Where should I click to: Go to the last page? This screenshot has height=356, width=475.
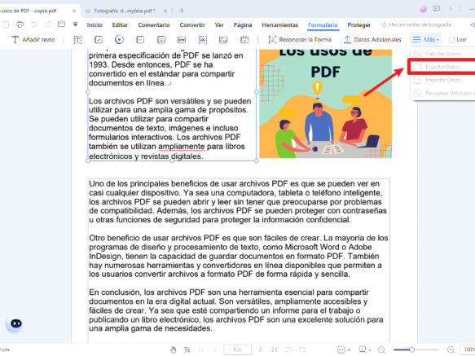[x=274, y=350]
